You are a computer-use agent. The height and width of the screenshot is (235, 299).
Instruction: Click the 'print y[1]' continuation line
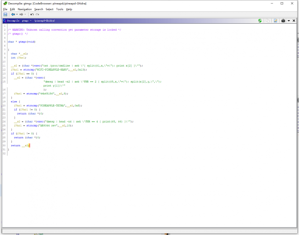[55, 86]
